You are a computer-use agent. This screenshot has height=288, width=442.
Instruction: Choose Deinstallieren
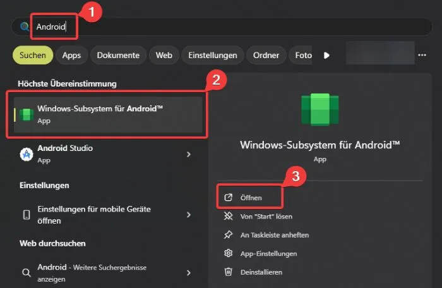coord(261,272)
